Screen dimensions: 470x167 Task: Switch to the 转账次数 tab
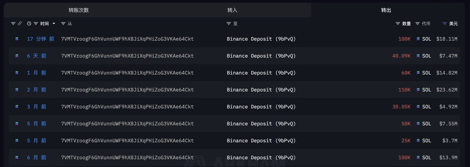coord(78,10)
